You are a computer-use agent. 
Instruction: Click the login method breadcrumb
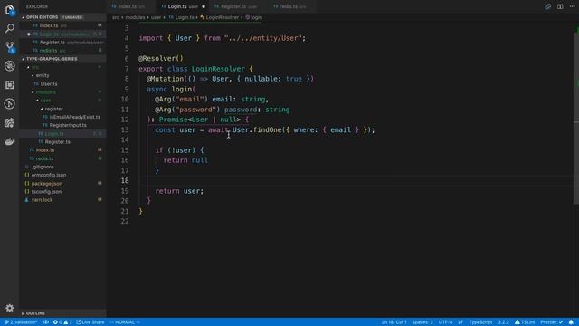(x=253, y=17)
